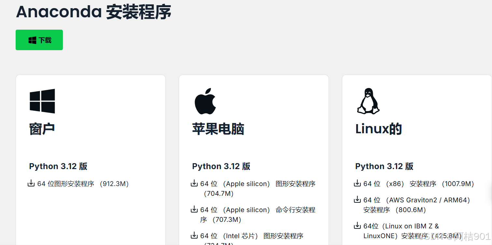Click download icon beside AWS Graviton2 / ARM64 installer

[358, 200]
